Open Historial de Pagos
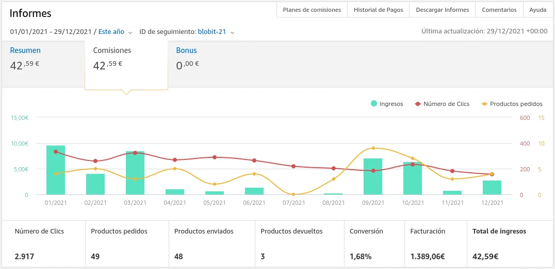Screen dimensions: 555x269 378,10
